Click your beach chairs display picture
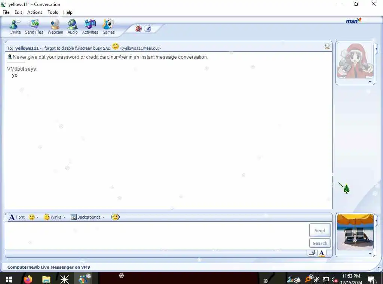The width and height of the screenshot is (383, 284). 355,232
